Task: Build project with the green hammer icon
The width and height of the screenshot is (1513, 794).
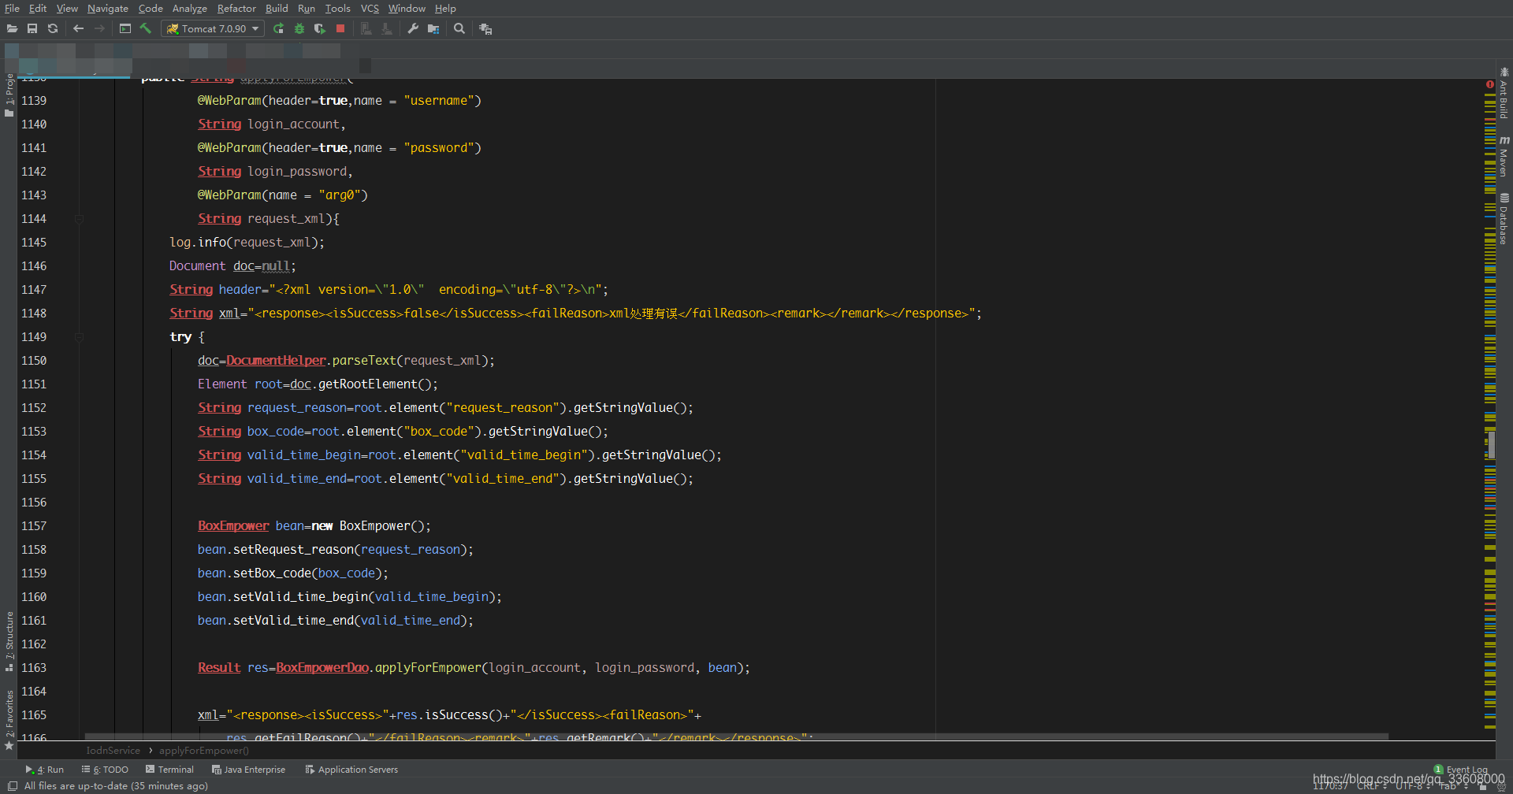Action: point(145,28)
